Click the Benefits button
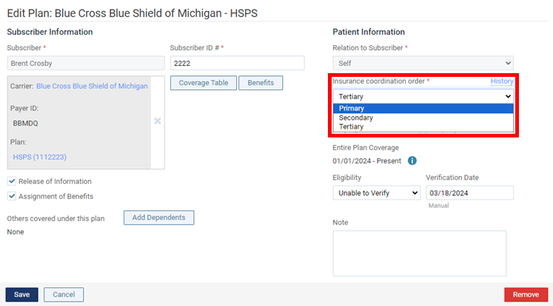553x306 pixels. [x=261, y=83]
